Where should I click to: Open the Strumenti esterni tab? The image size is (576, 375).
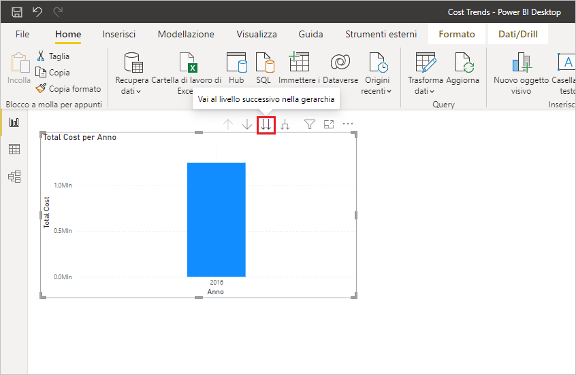pyautogui.click(x=381, y=34)
